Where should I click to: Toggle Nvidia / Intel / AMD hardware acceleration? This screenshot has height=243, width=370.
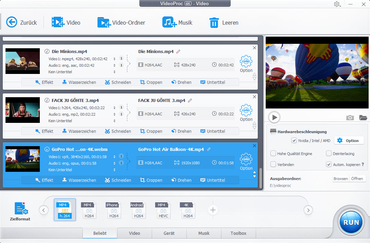(x=294, y=140)
